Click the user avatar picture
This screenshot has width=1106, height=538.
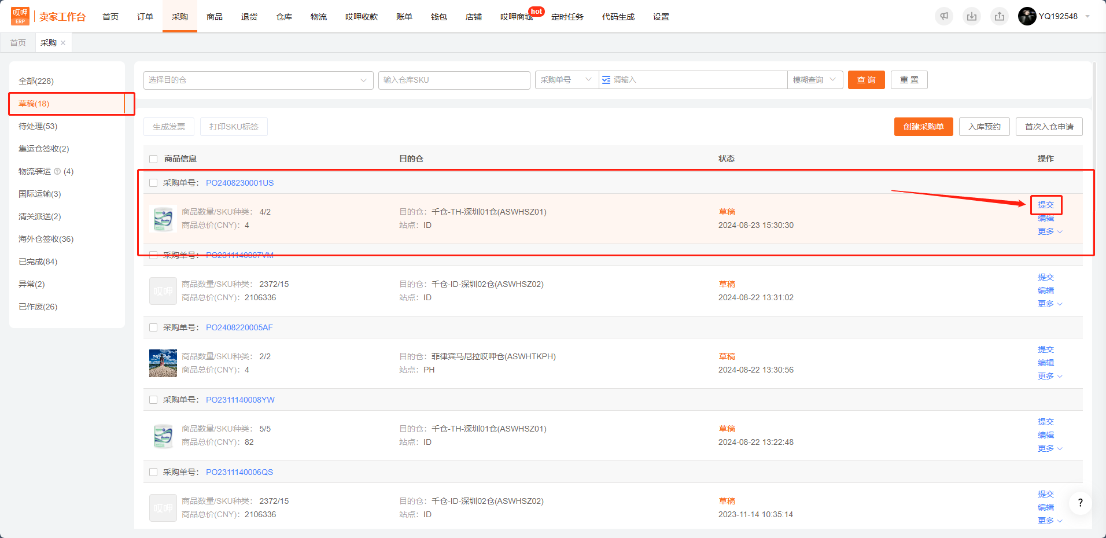1027,16
